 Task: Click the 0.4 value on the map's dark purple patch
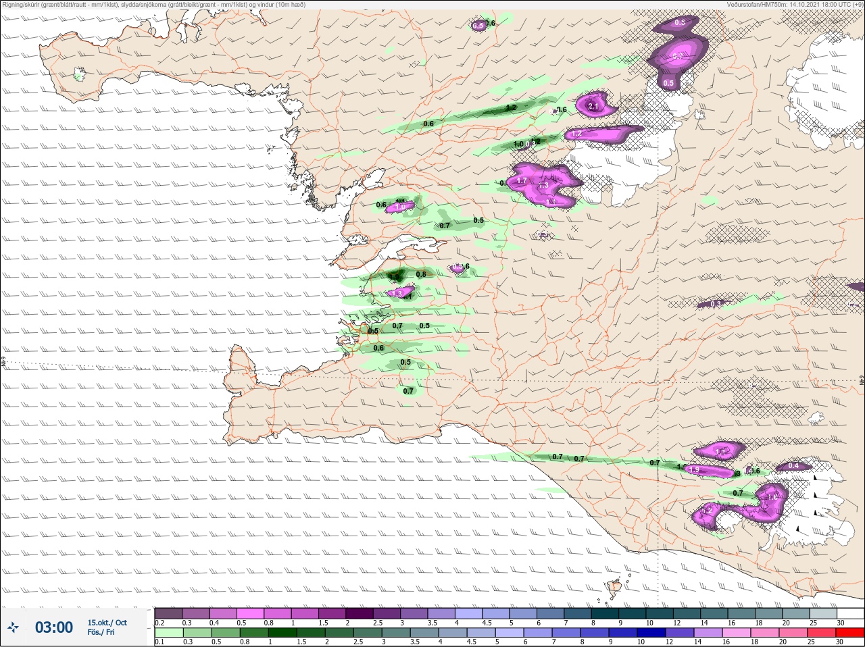(x=793, y=466)
